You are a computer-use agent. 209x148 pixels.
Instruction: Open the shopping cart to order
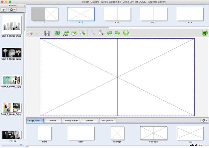(205, 33)
